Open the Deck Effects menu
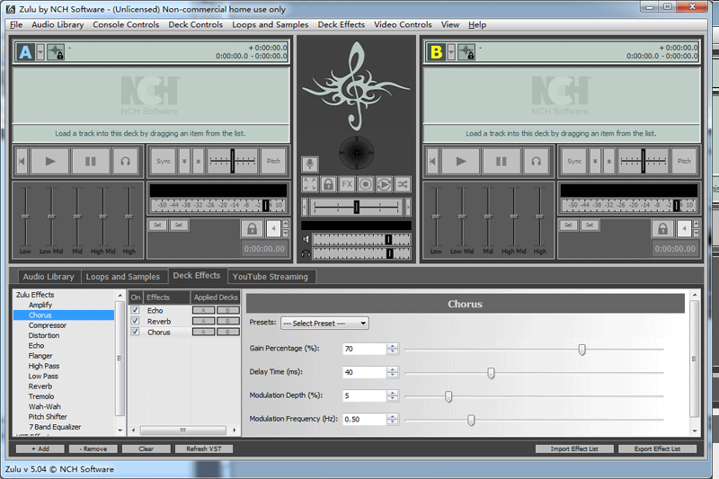 [342, 25]
